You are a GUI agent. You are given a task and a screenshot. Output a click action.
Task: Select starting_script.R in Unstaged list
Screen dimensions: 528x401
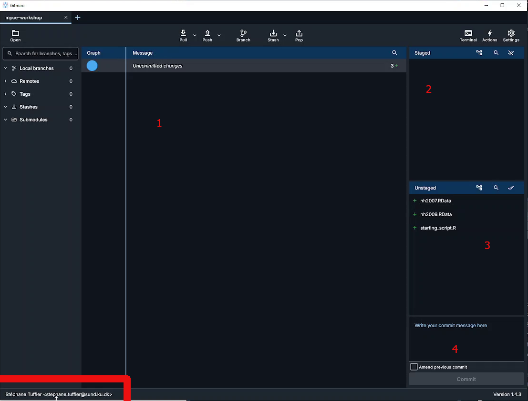[438, 228]
